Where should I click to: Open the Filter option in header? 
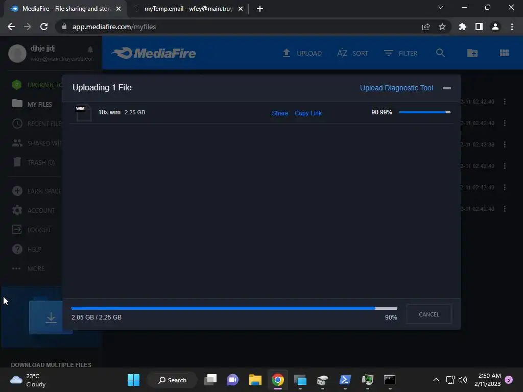(400, 53)
